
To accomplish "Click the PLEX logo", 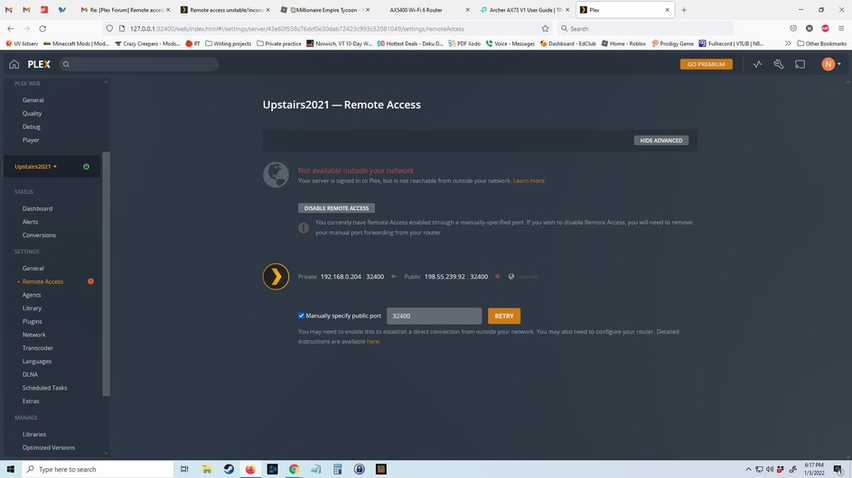I will 39,64.
